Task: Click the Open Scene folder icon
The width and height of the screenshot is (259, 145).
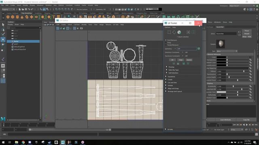Action: [23, 9]
